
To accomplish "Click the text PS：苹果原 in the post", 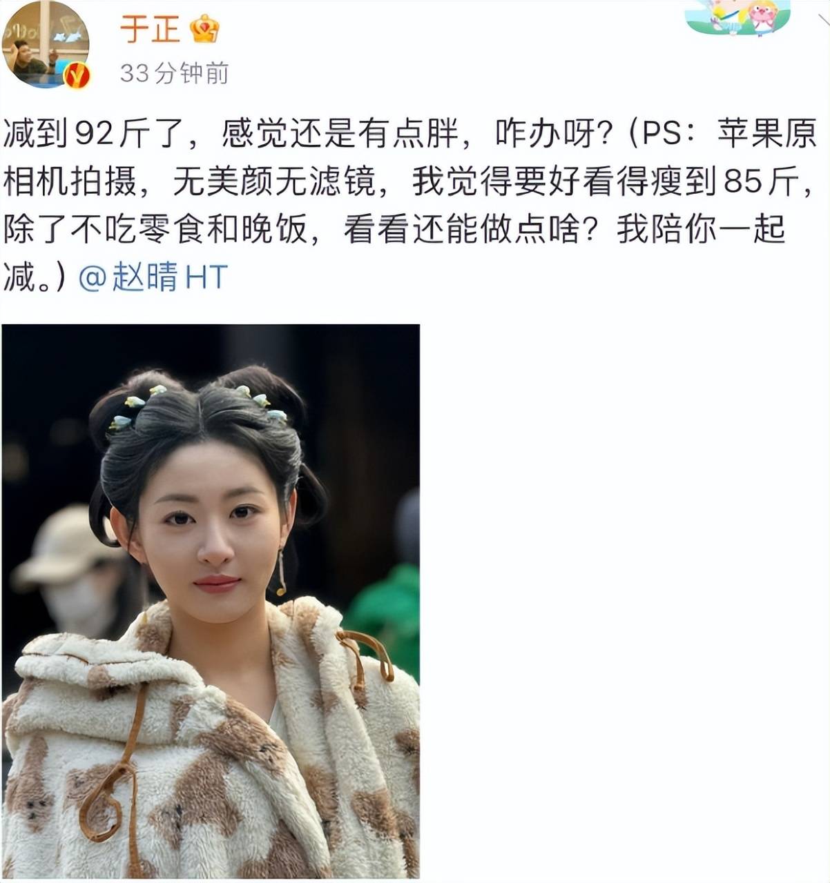I will coord(730,135).
